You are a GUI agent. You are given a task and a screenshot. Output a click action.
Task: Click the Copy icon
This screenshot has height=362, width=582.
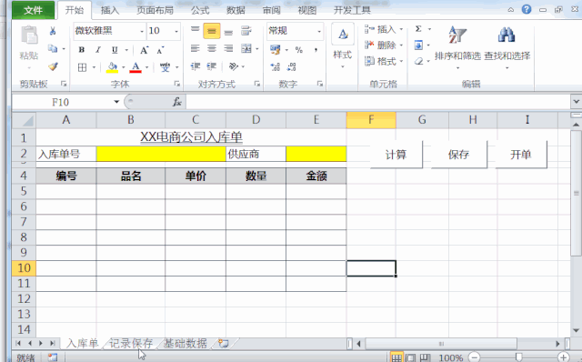click(53, 48)
